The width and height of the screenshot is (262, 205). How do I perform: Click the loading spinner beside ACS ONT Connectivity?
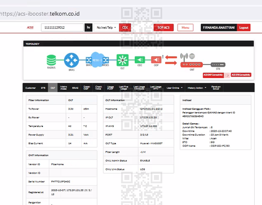click(227, 75)
